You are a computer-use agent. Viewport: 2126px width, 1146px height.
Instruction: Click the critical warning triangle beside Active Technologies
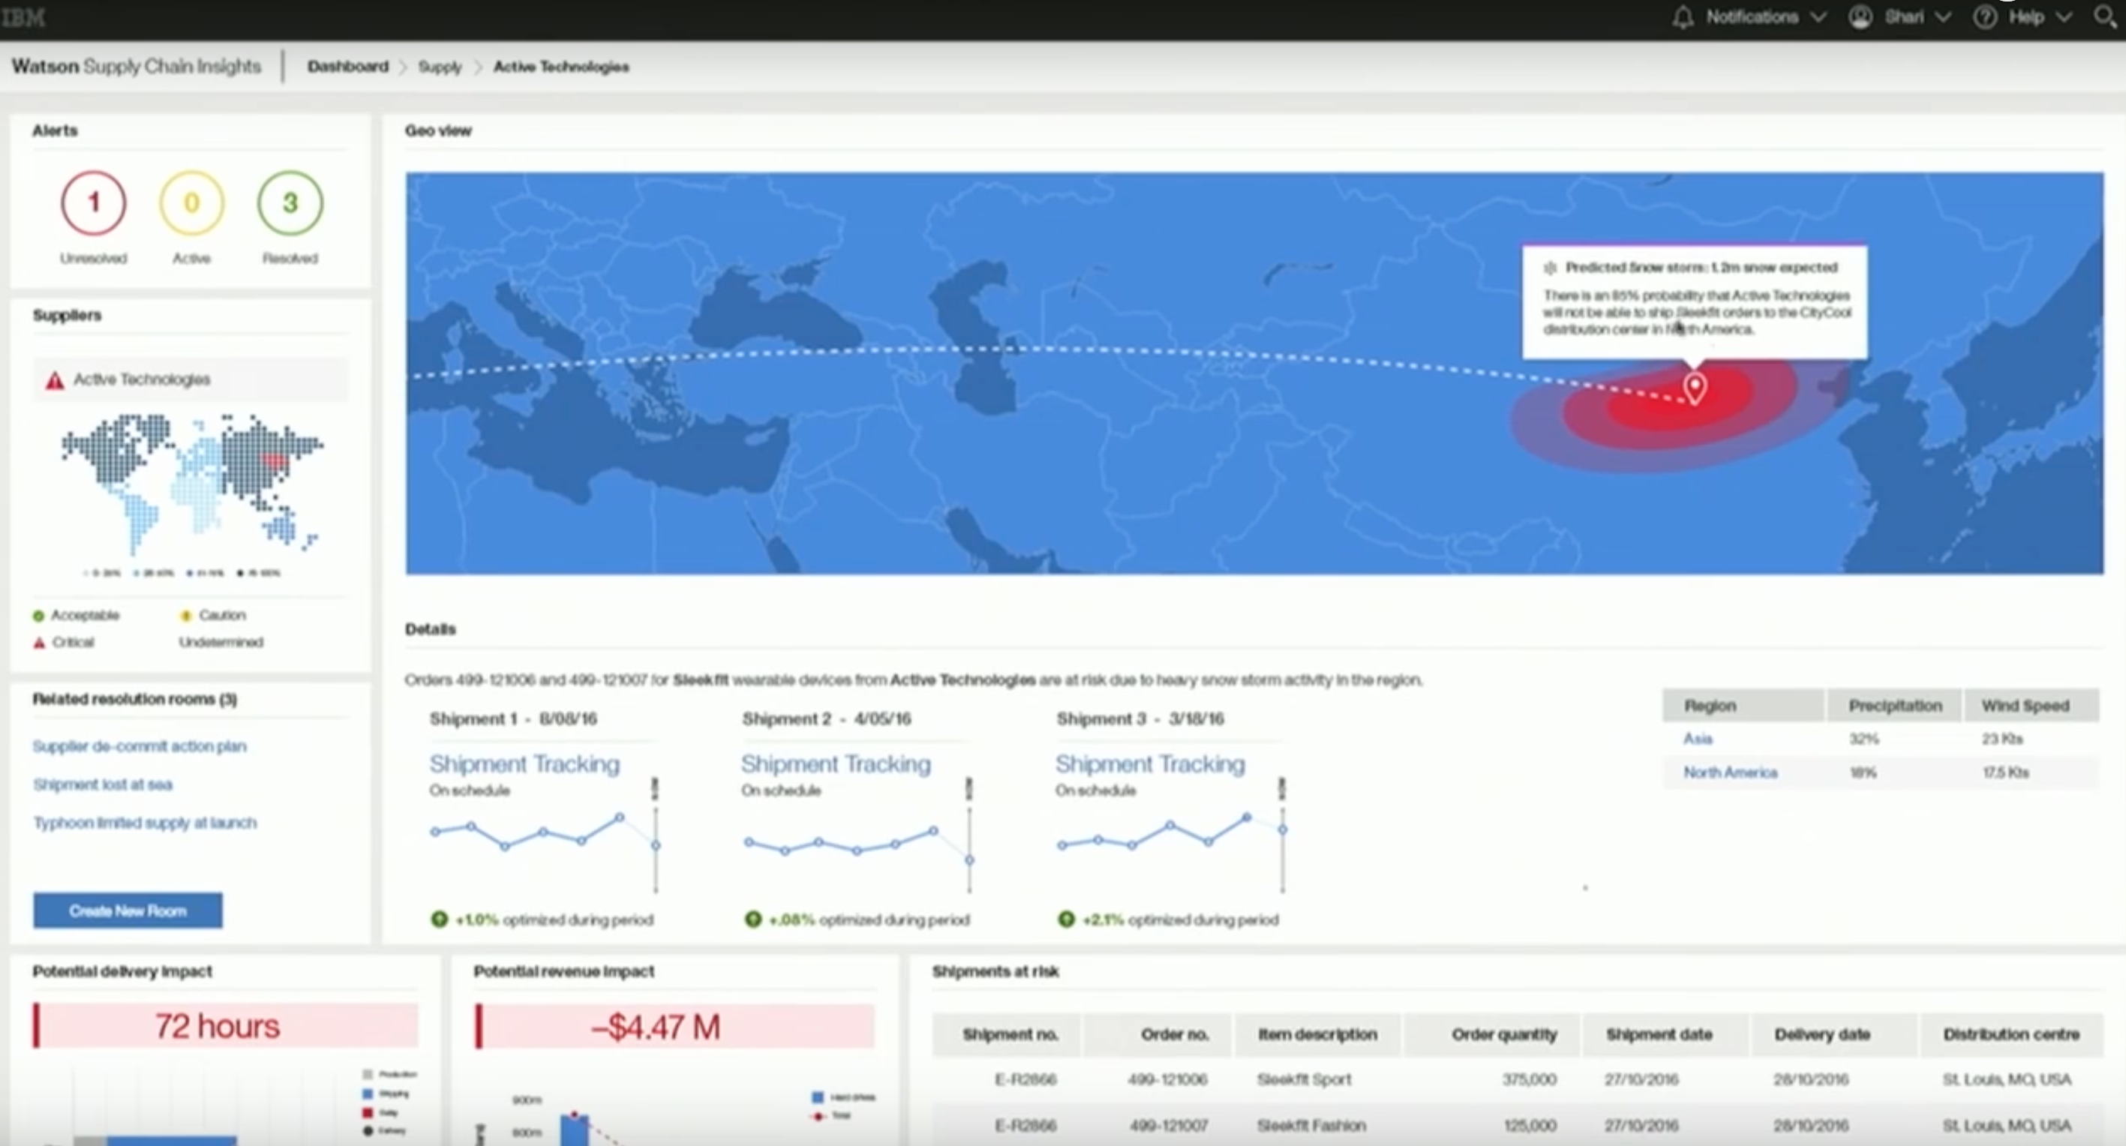click(x=55, y=380)
